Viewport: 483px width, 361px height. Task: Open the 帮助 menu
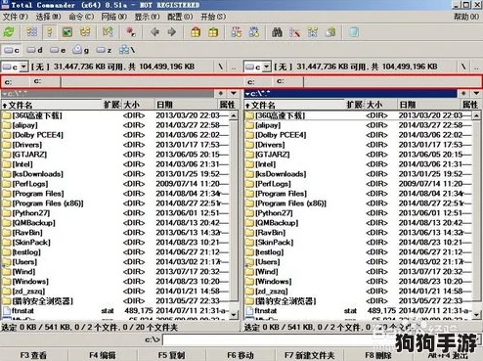point(466,17)
